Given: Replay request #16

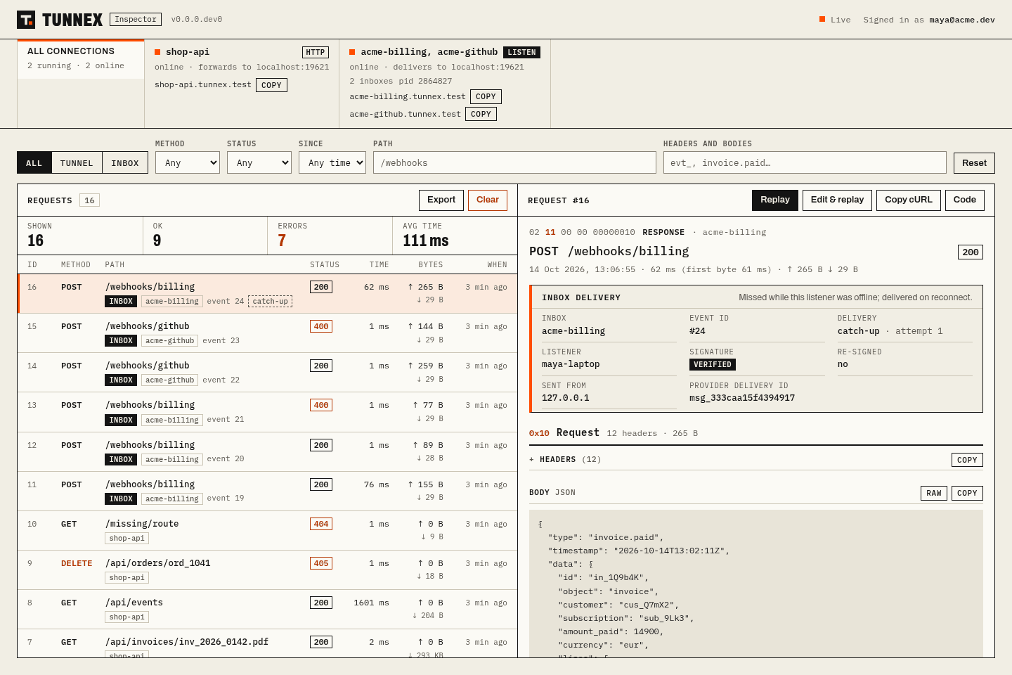Looking at the screenshot, I should coord(775,200).
